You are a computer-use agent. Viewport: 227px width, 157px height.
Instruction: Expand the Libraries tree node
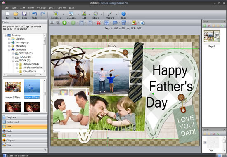click(x=9, y=39)
